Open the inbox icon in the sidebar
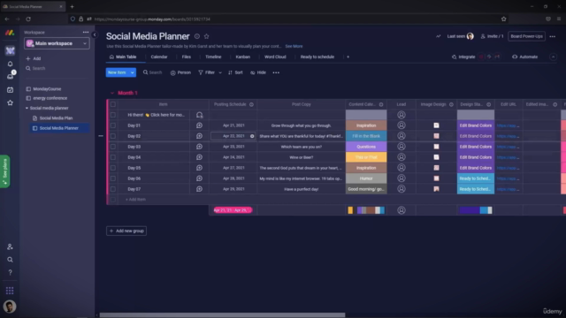566x318 pixels. pyautogui.click(x=10, y=77)
